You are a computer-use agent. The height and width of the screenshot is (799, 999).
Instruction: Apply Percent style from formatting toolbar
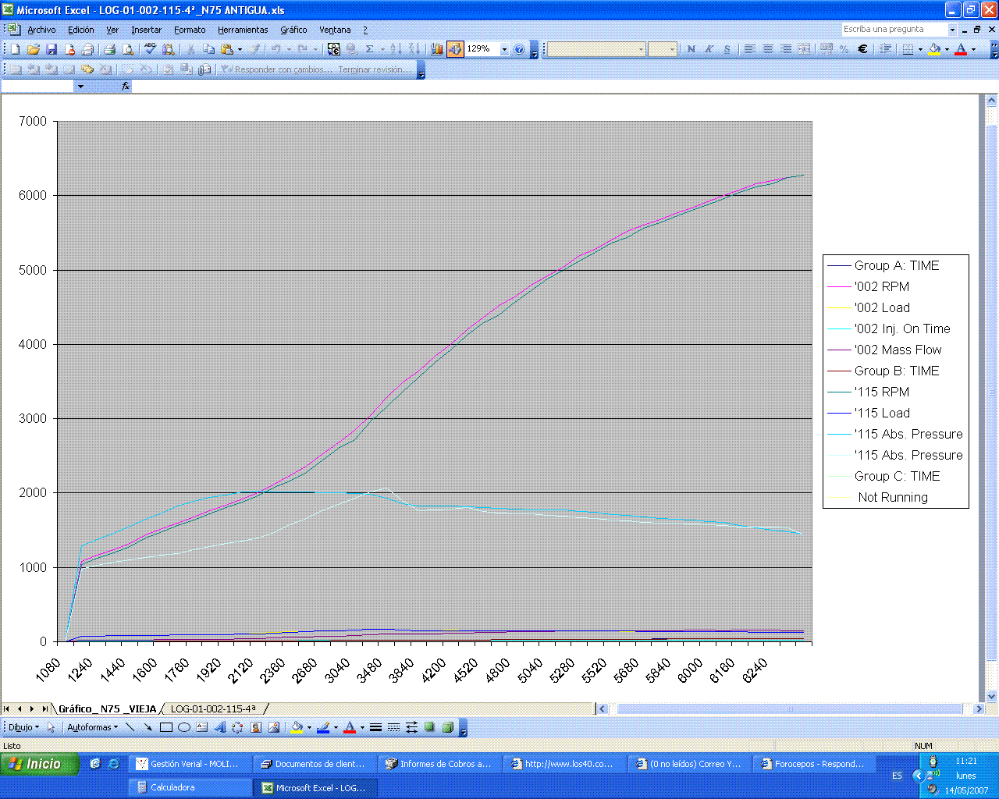pyautogui.click(x=844, y=49)
